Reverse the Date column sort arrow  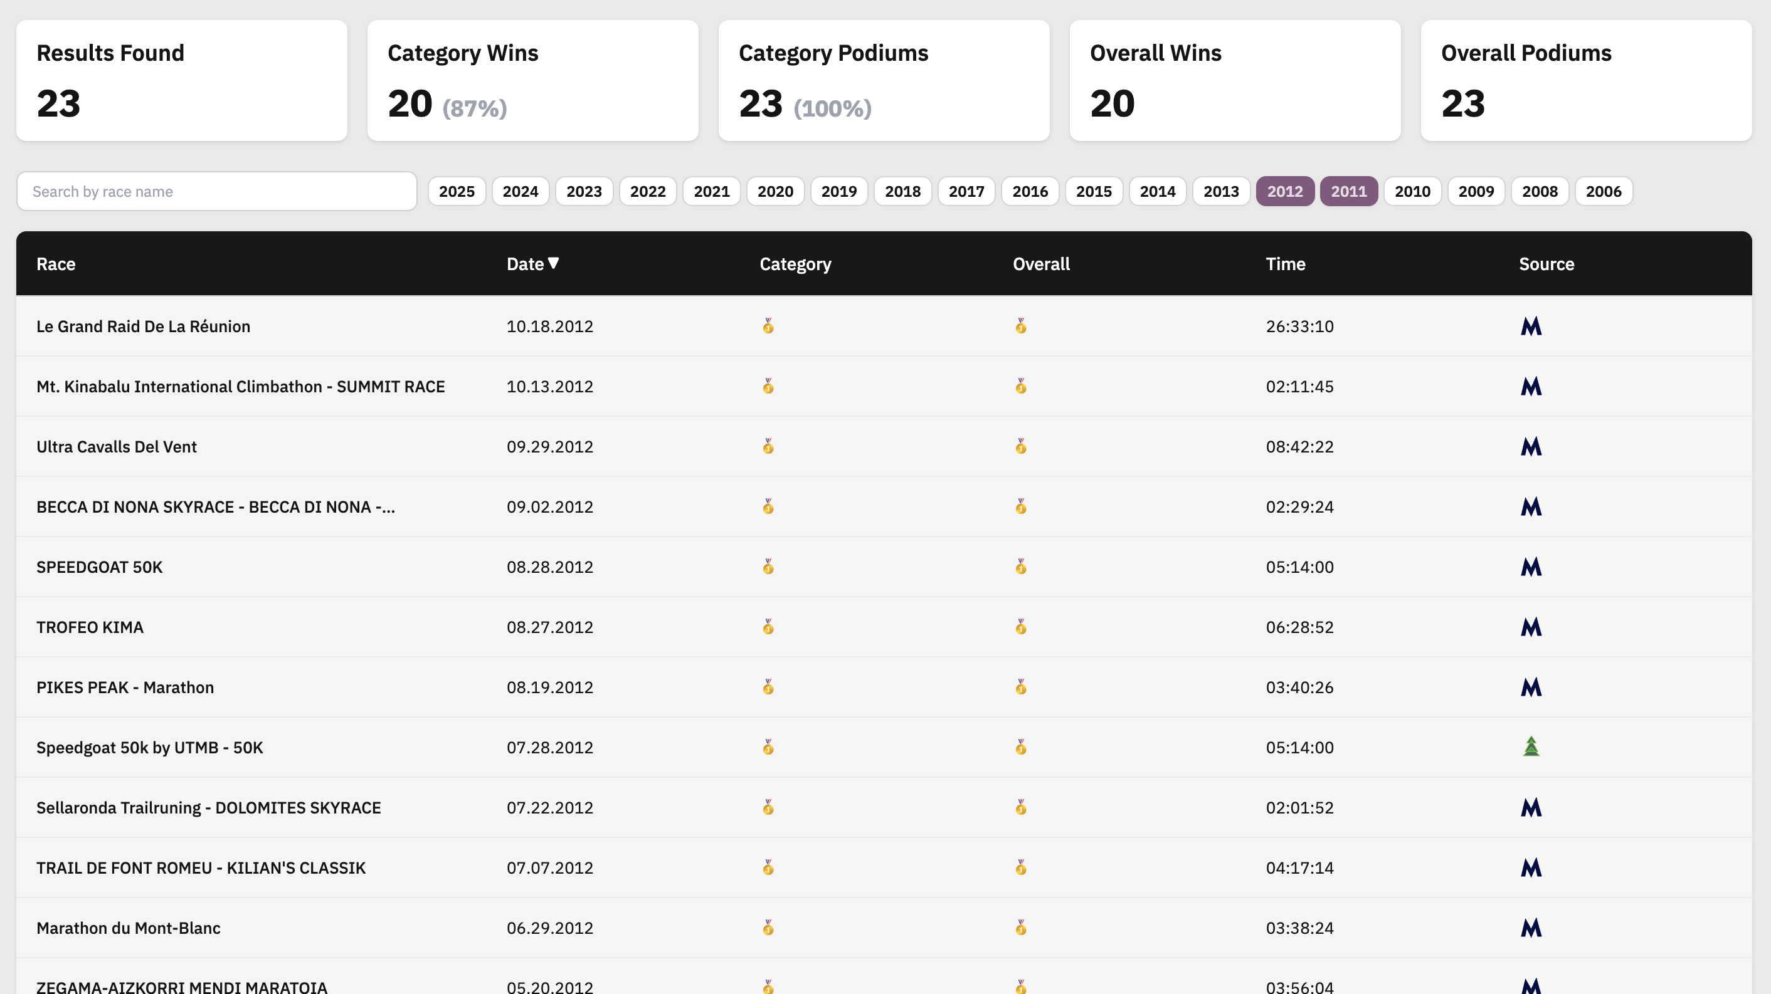point(553,263)
